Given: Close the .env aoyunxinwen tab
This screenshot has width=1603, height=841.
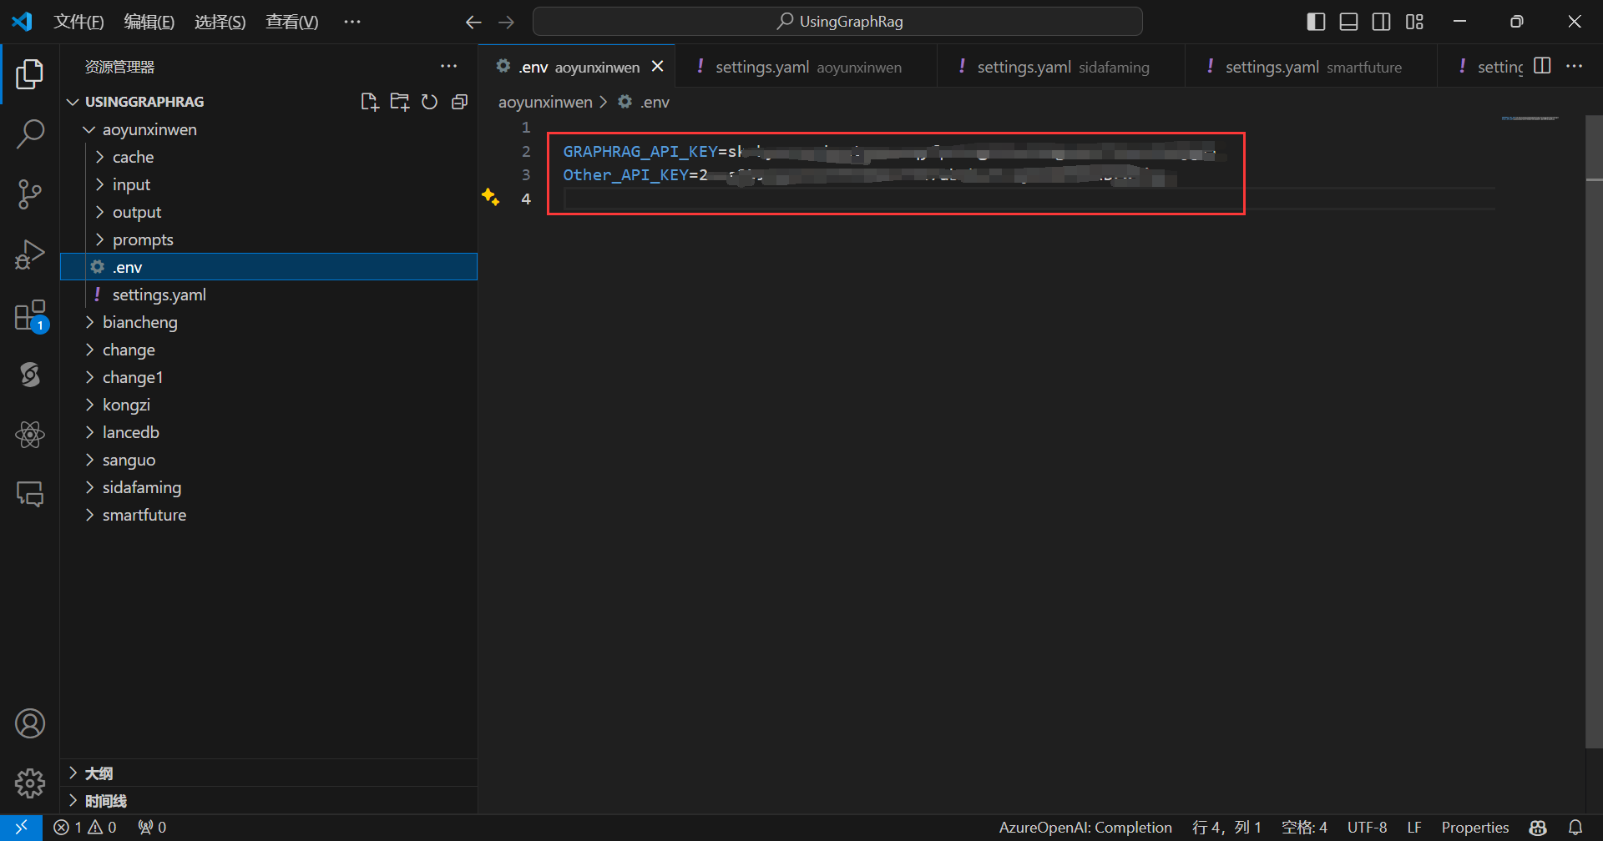Looking at the screenshot, I should [658, 66].
